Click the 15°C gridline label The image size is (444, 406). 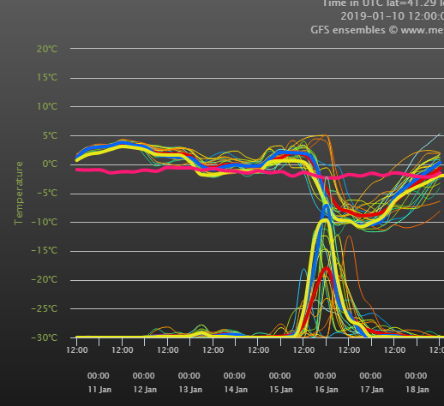coord(47,77)
